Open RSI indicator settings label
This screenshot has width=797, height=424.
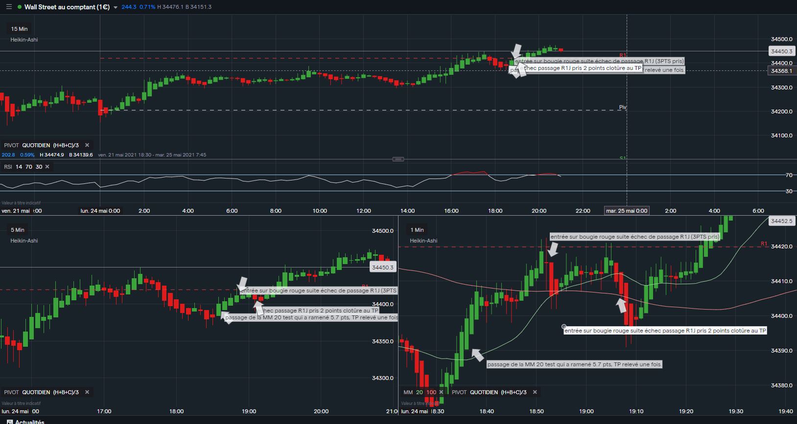(23, 167)
